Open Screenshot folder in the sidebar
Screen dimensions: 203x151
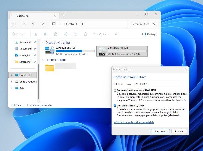point(25,62)
